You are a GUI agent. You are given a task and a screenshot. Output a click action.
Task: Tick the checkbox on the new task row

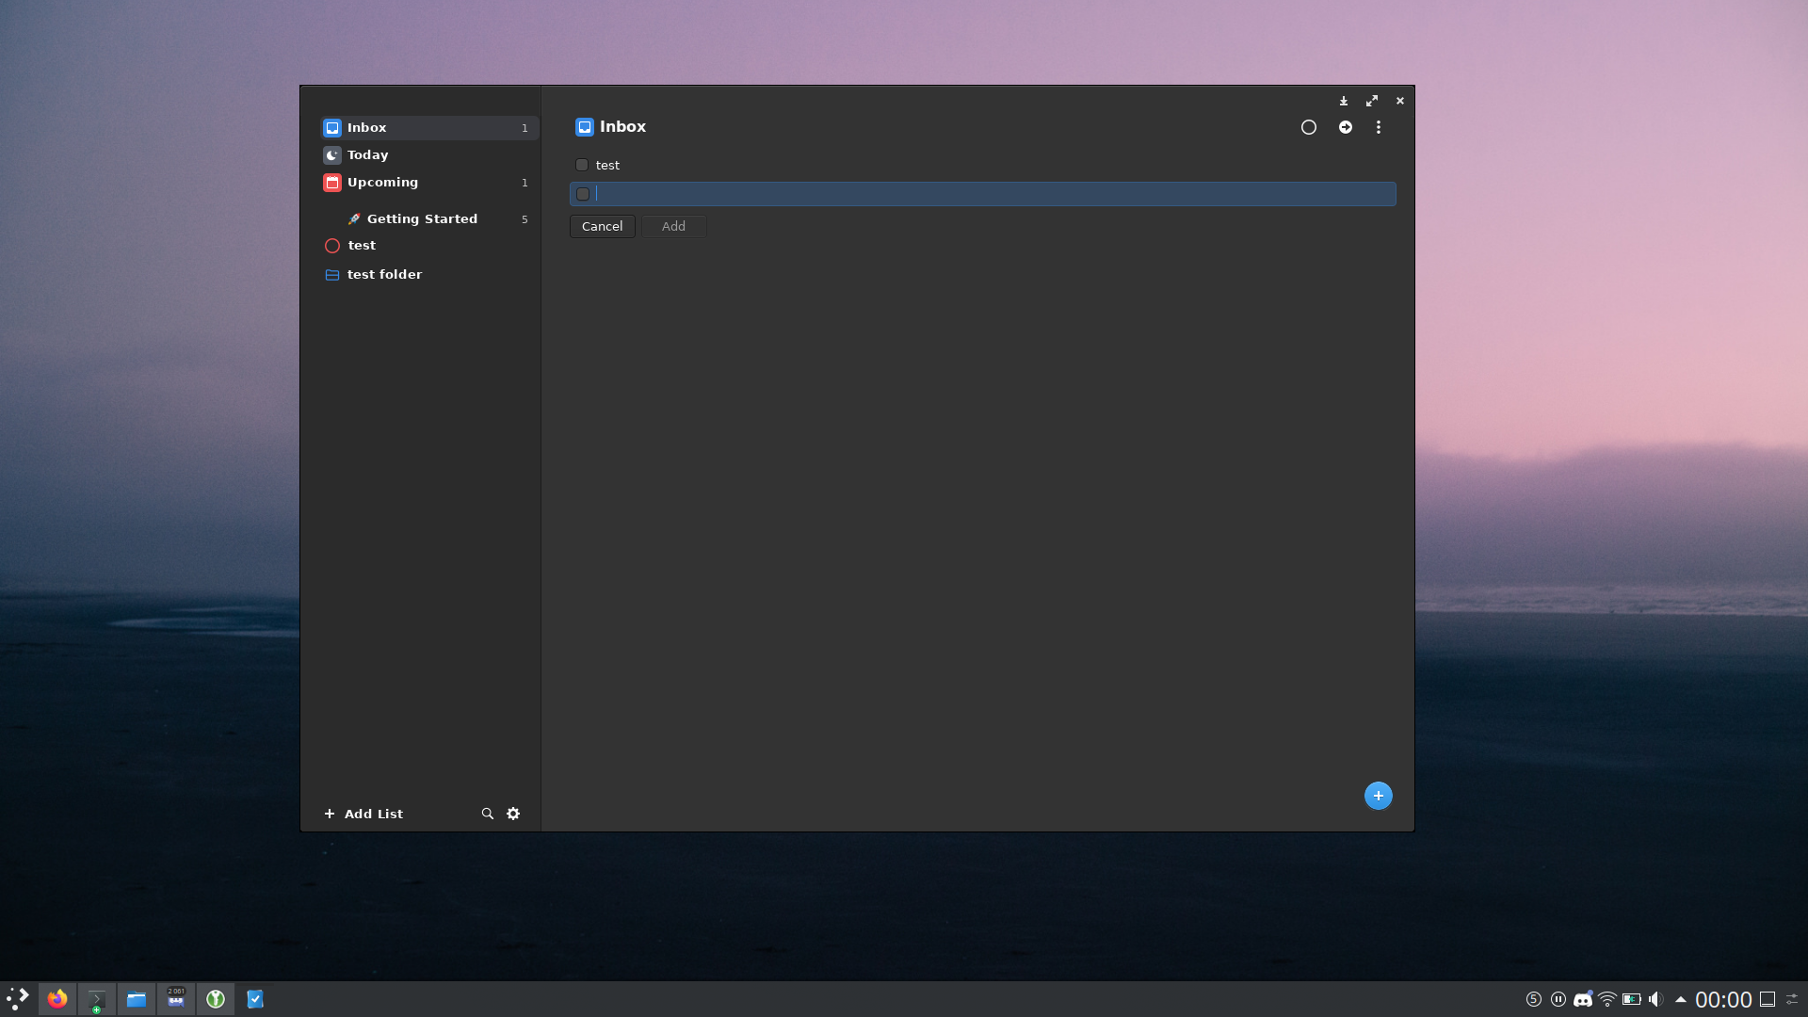point(583,193)
